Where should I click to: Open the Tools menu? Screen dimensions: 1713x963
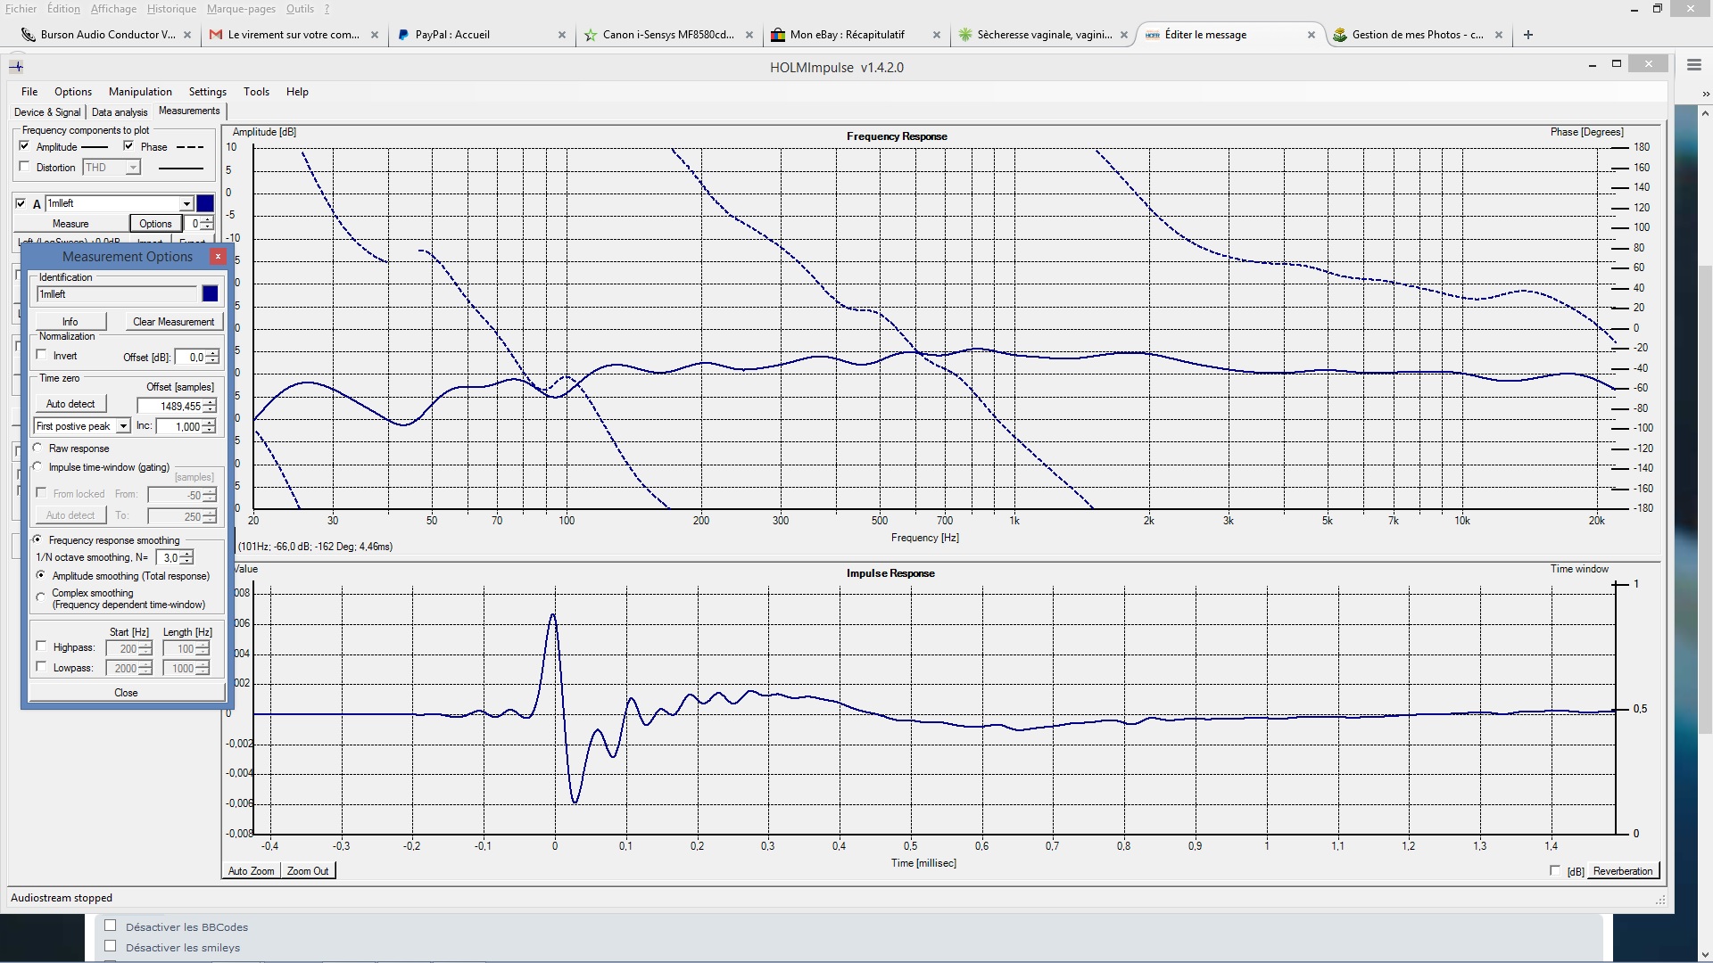point(256,92)
